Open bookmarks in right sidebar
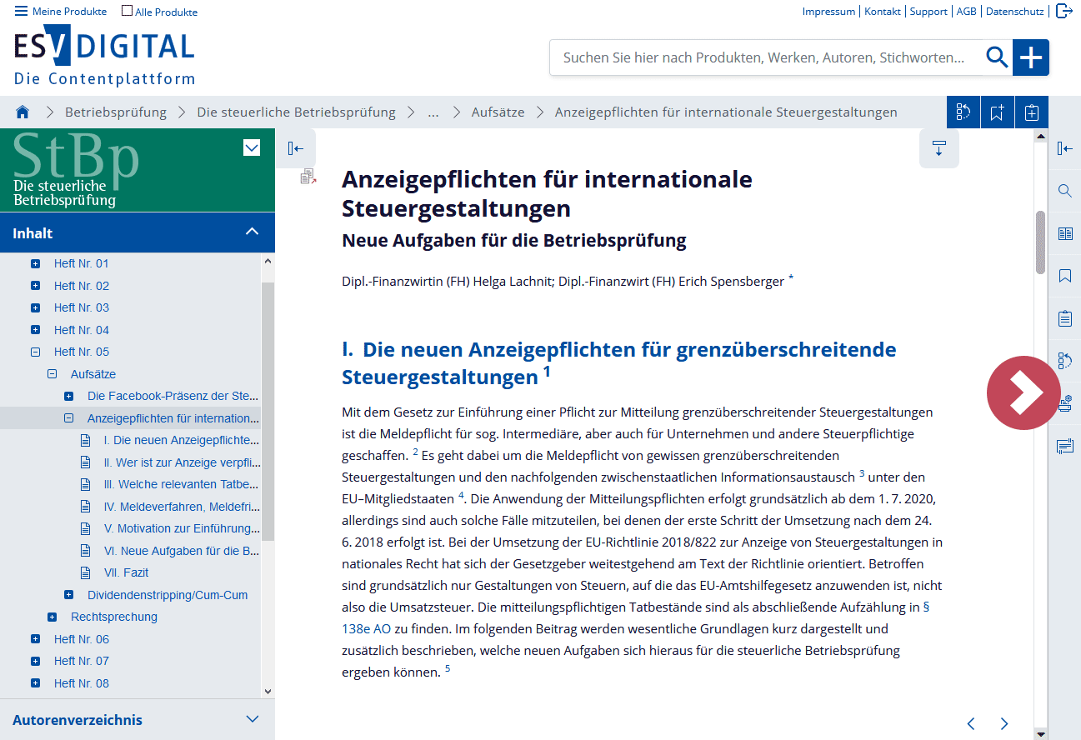 1064,276
